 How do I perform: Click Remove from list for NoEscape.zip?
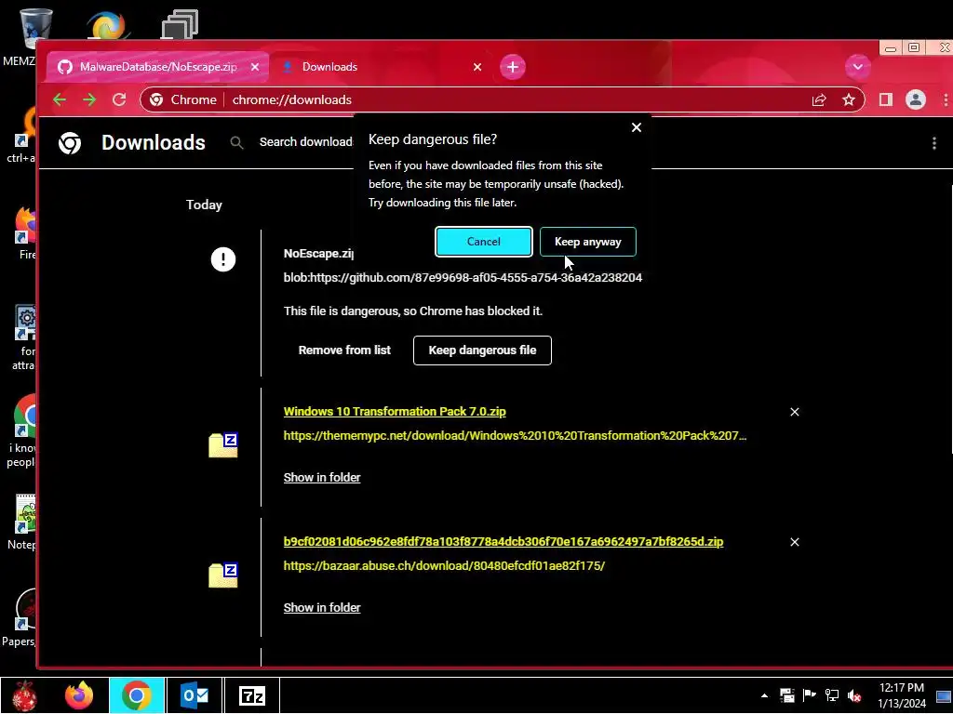point(344,350)
